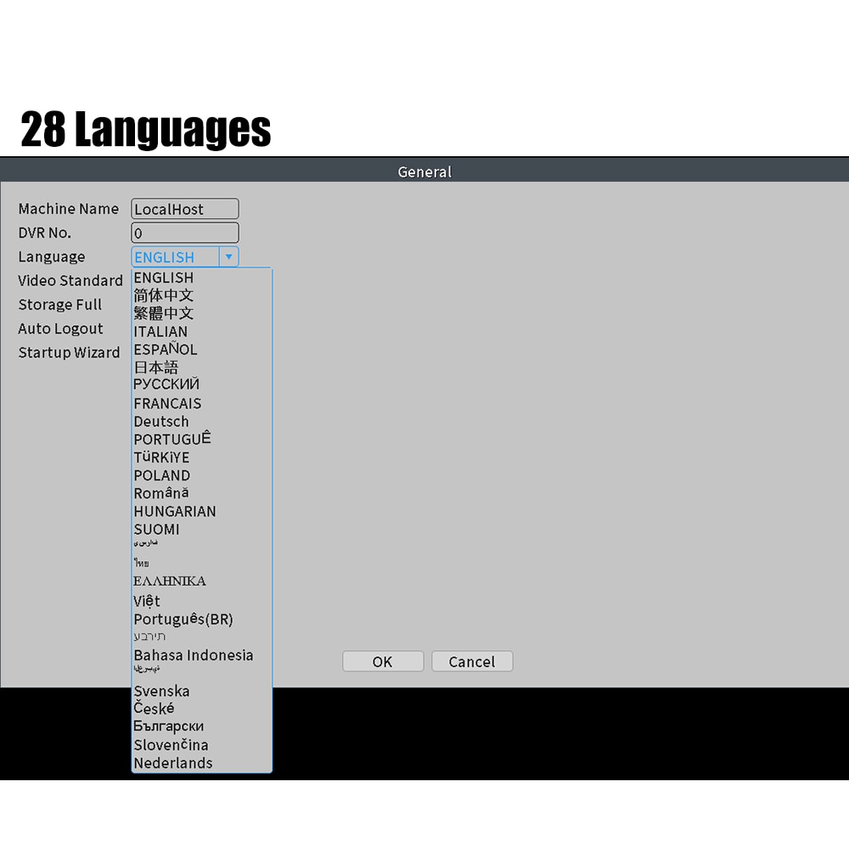Image resolution: width=849 pixels, height=849 pixels.
Task: Pick FRANCAIS in the dropdown list
Action: (x=201, y=403)
